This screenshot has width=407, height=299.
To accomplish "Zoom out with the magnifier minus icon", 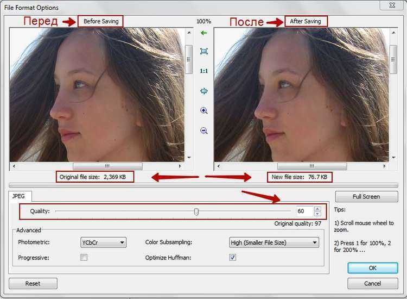I will click(x=204, y=130).
